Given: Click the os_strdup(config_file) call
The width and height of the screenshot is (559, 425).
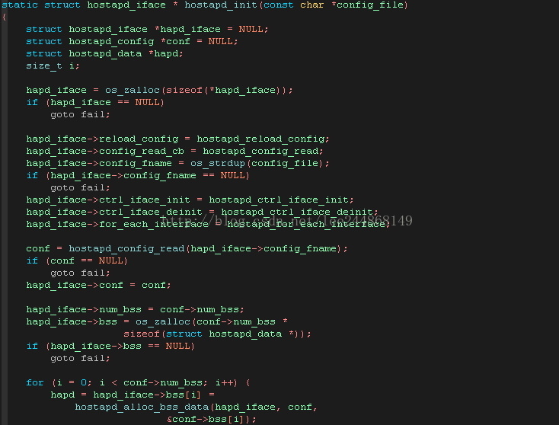Looking at the screenshot, I should click(x=257, y=163).
